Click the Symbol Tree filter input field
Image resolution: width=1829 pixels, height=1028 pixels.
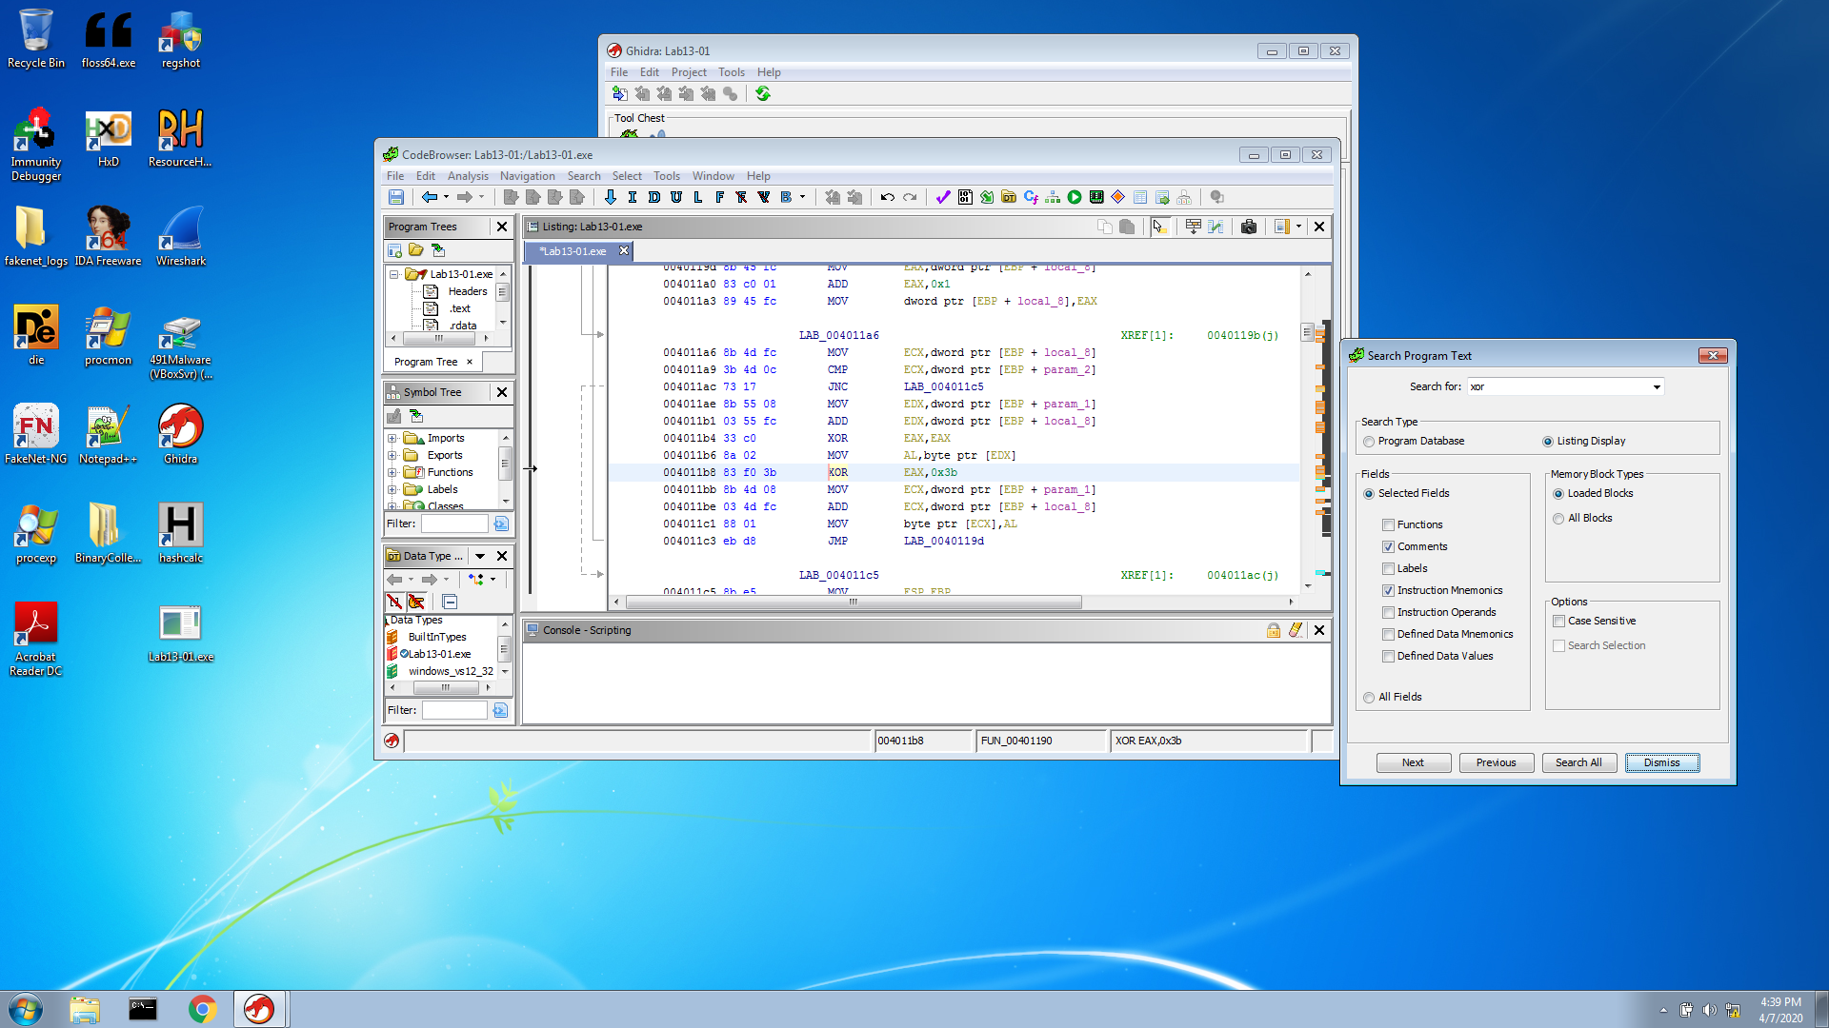click(454, 524)
